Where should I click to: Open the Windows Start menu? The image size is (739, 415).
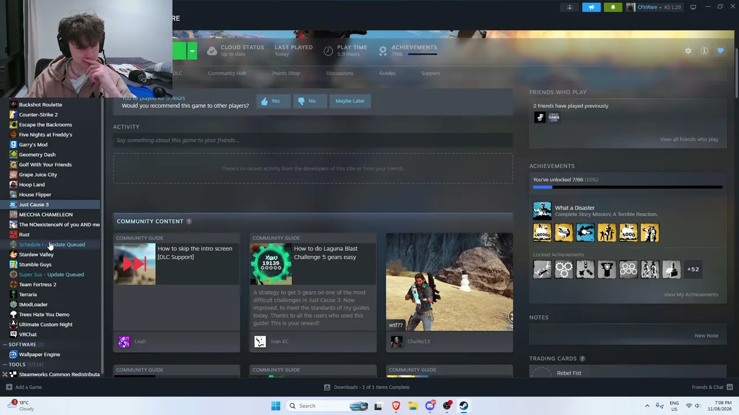(x=275, y=406)
